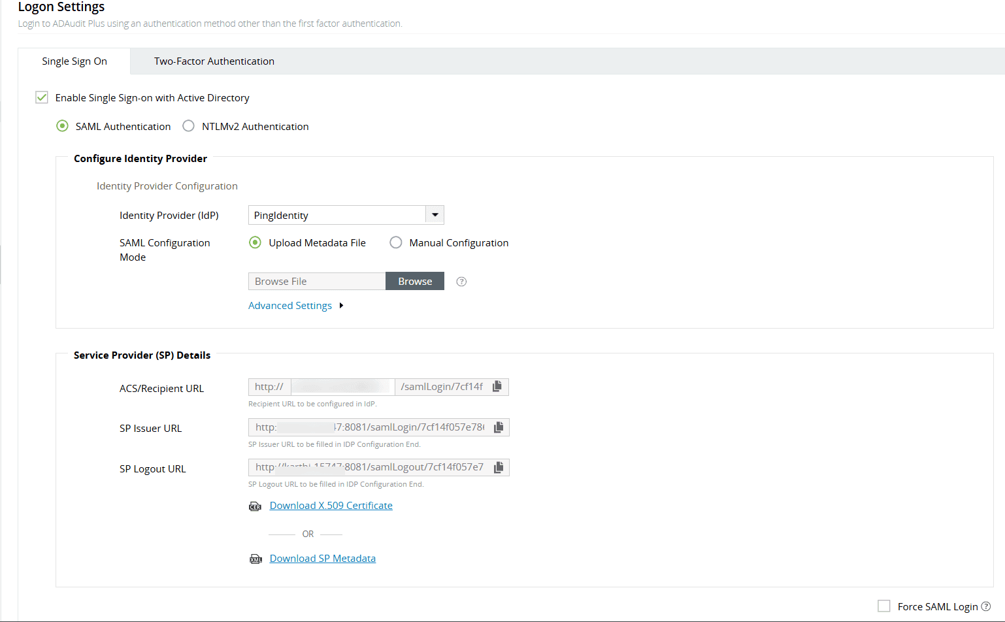Screen dimensions: 1005x622
Task: Open help tooltip next to Browse button
Action: [x=461, y=281]
